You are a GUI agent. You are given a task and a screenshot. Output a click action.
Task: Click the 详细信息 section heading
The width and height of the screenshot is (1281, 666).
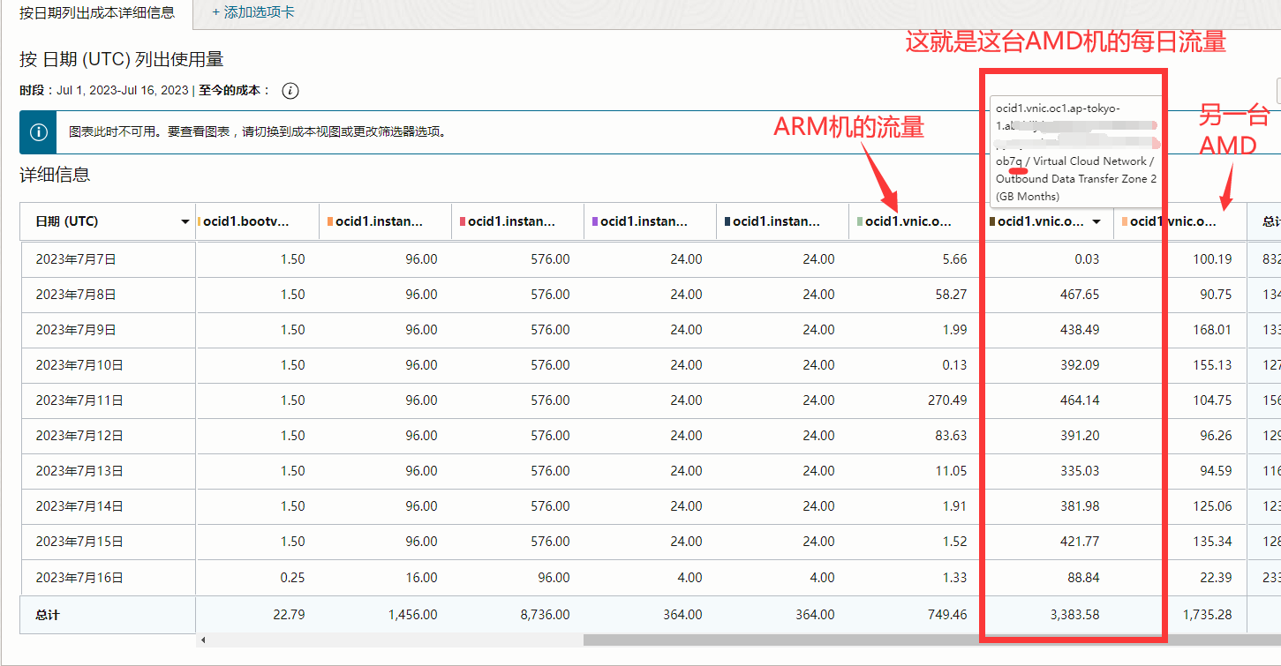(x=55, y=175)
